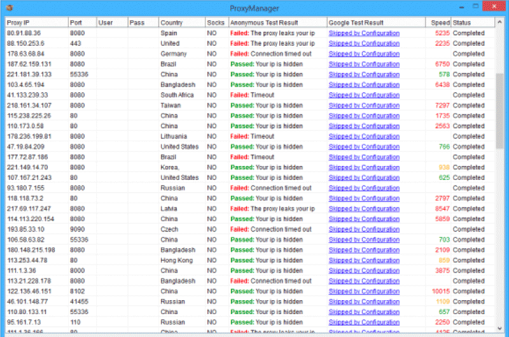Open Skipped by Configuration link for 80.91.88.36
This screenshot has height=337, width=509.
pos(364,33)
